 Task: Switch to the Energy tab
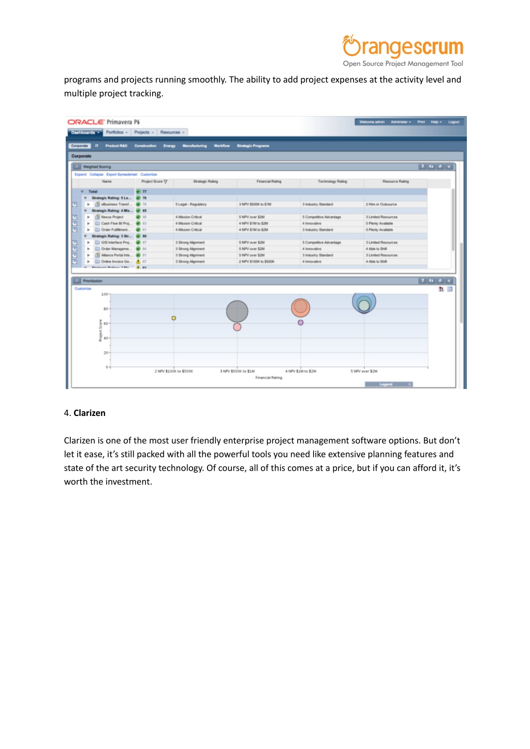pos(170,146)
